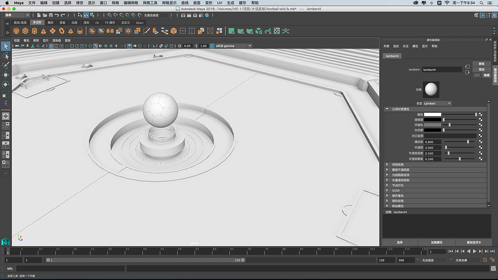Open the 文件 (File) menu
The height and width of the screenshot is (280, 498).
[32, 3]
